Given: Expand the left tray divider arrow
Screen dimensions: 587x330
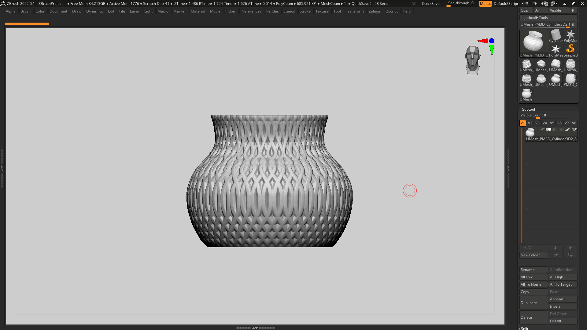Looking at the screenshot, I should 2,168.
